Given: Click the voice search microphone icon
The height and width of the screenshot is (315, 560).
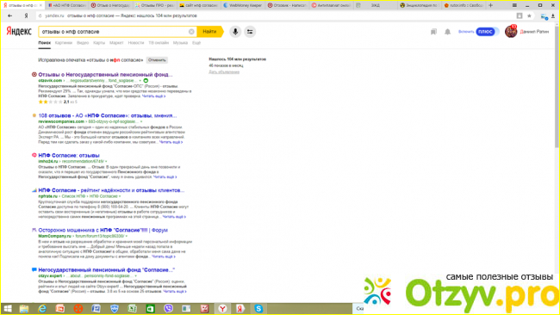Looking at the screenshot, I should click(x=235, y=32).
